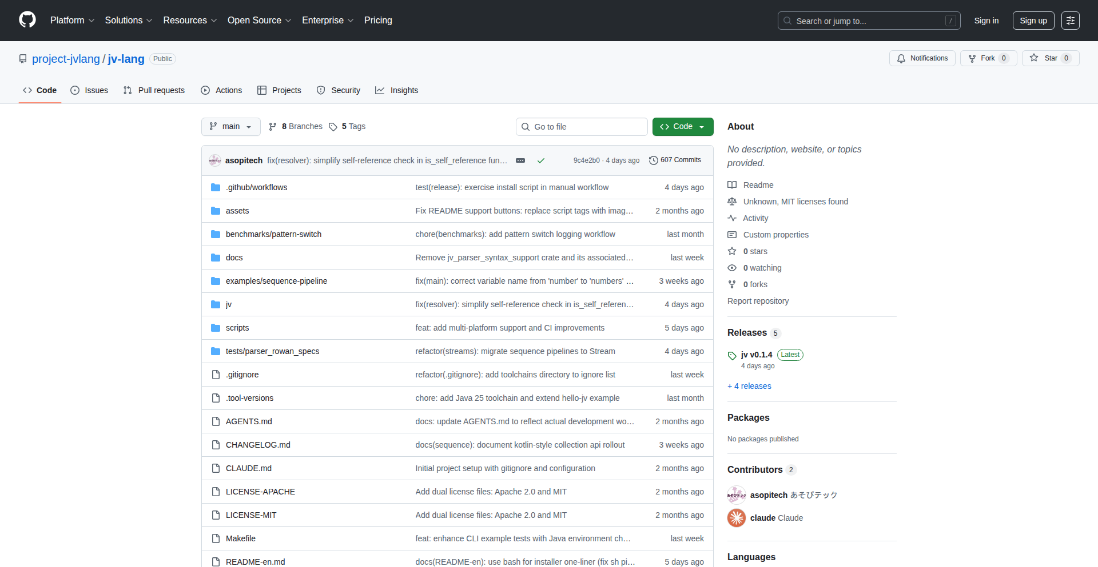Screen dimensions: 1098x567
Task: Open the tests/parser_rowan_specs folder
Action: 273,351
